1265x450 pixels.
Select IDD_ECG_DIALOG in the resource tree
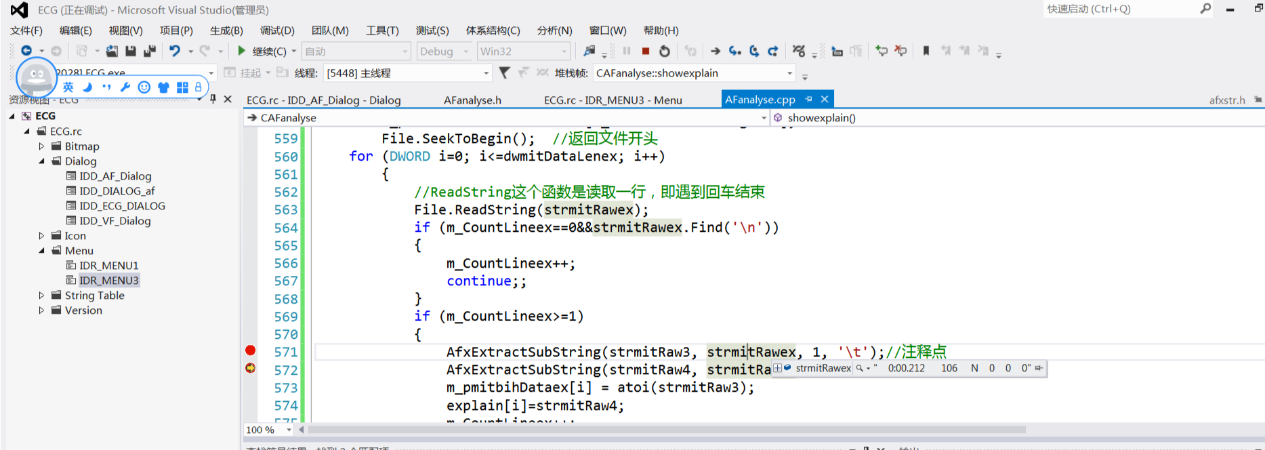point(122,206)
